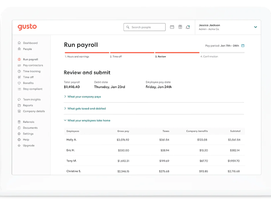Select employee row Tony M.
This screenshot has height=202, width=271.
click(155, 161)
